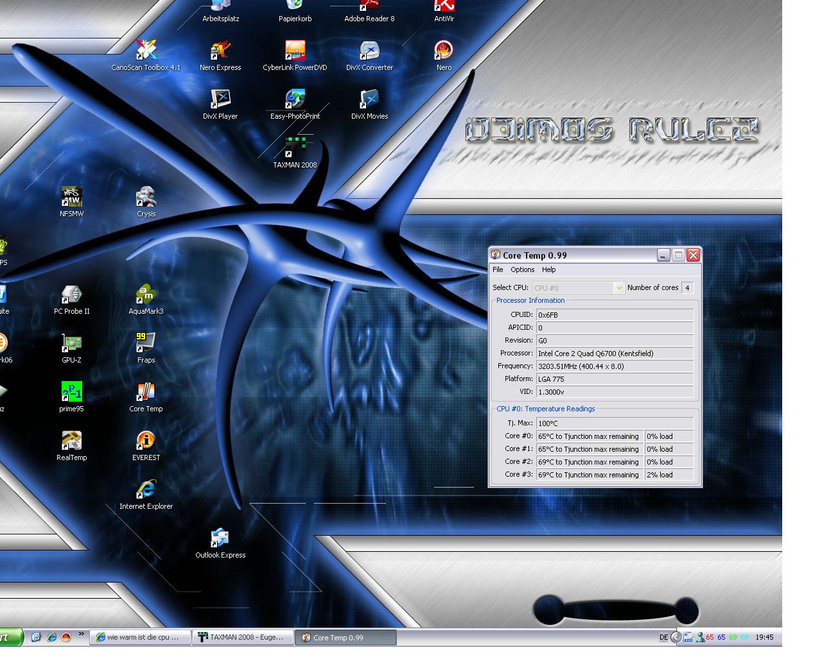
Task: Open the AntiVir desktop shortcut
Action: (444, 11)
